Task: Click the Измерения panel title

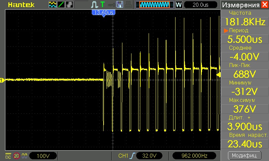Action: 241,5
